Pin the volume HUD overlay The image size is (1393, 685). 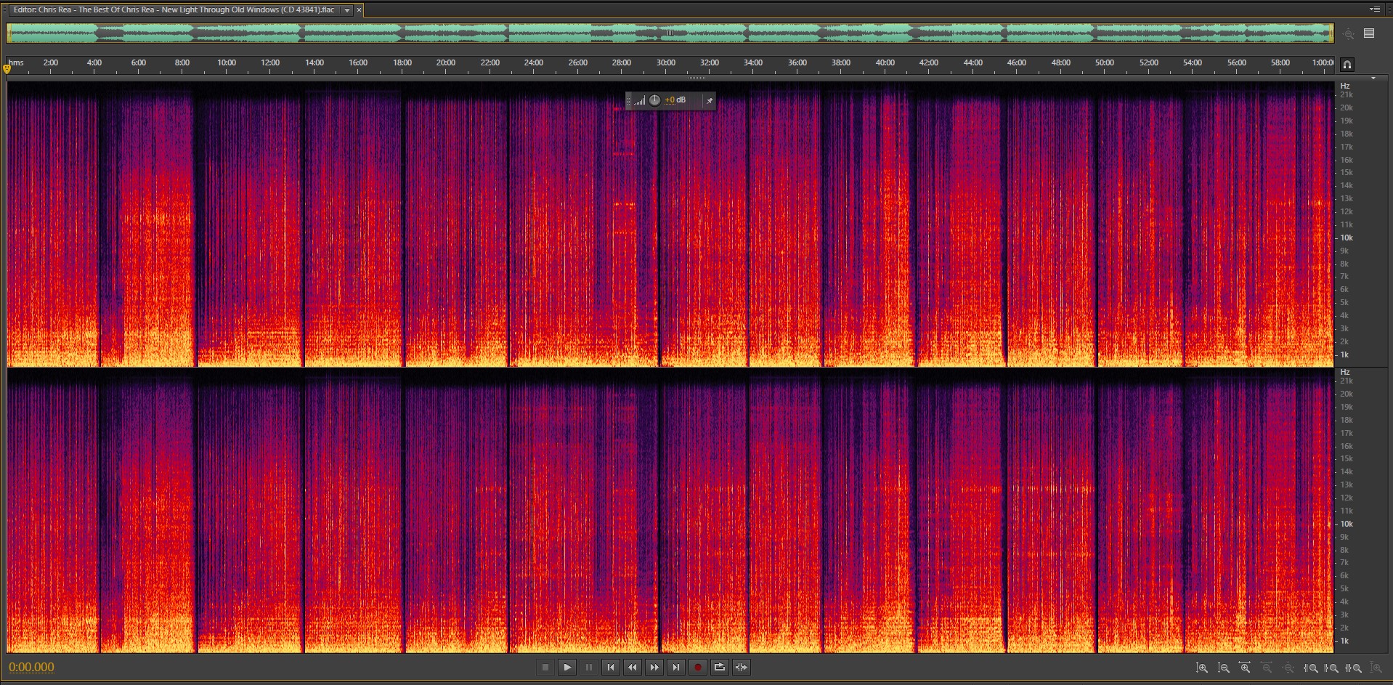point(709,100)
